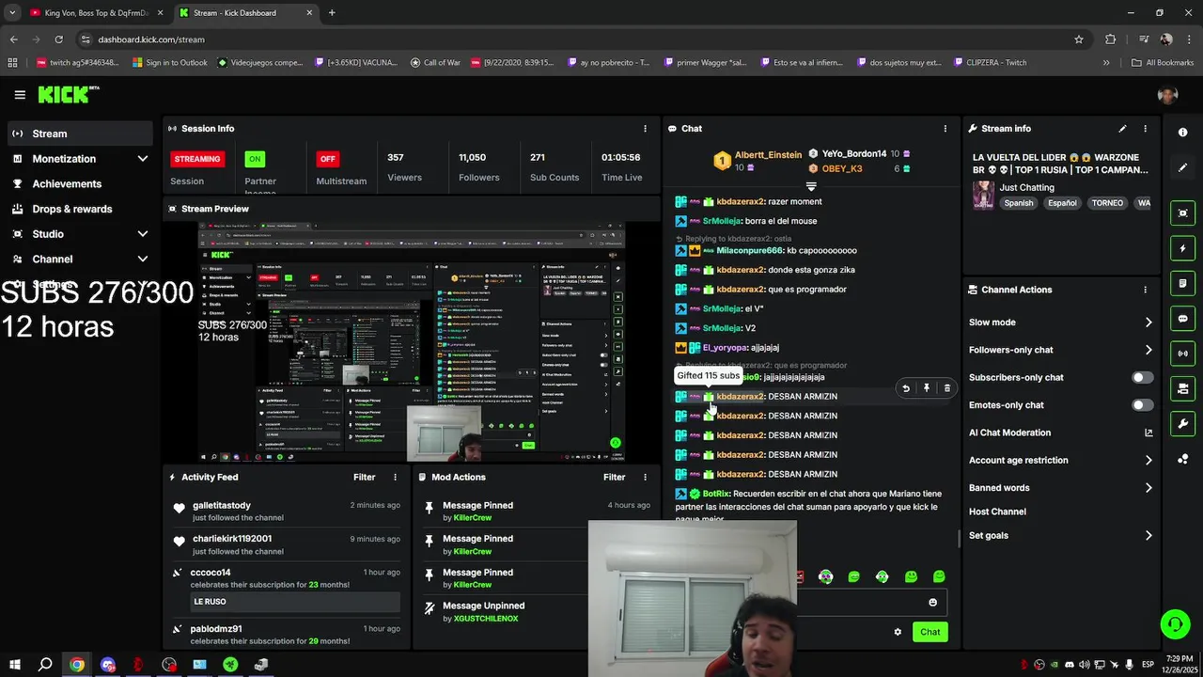The width and height of the screenshot is (1203, 677).
Task: Toggle the Partner Income ON indicator
Action: [255, 159]
